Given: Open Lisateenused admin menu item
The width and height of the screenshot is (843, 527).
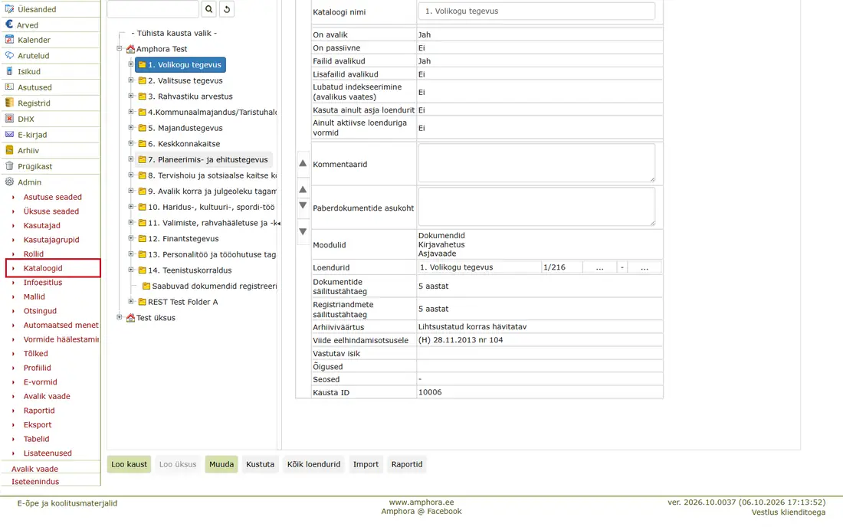Looking at the screenshot, I should [x=48, y=453].
